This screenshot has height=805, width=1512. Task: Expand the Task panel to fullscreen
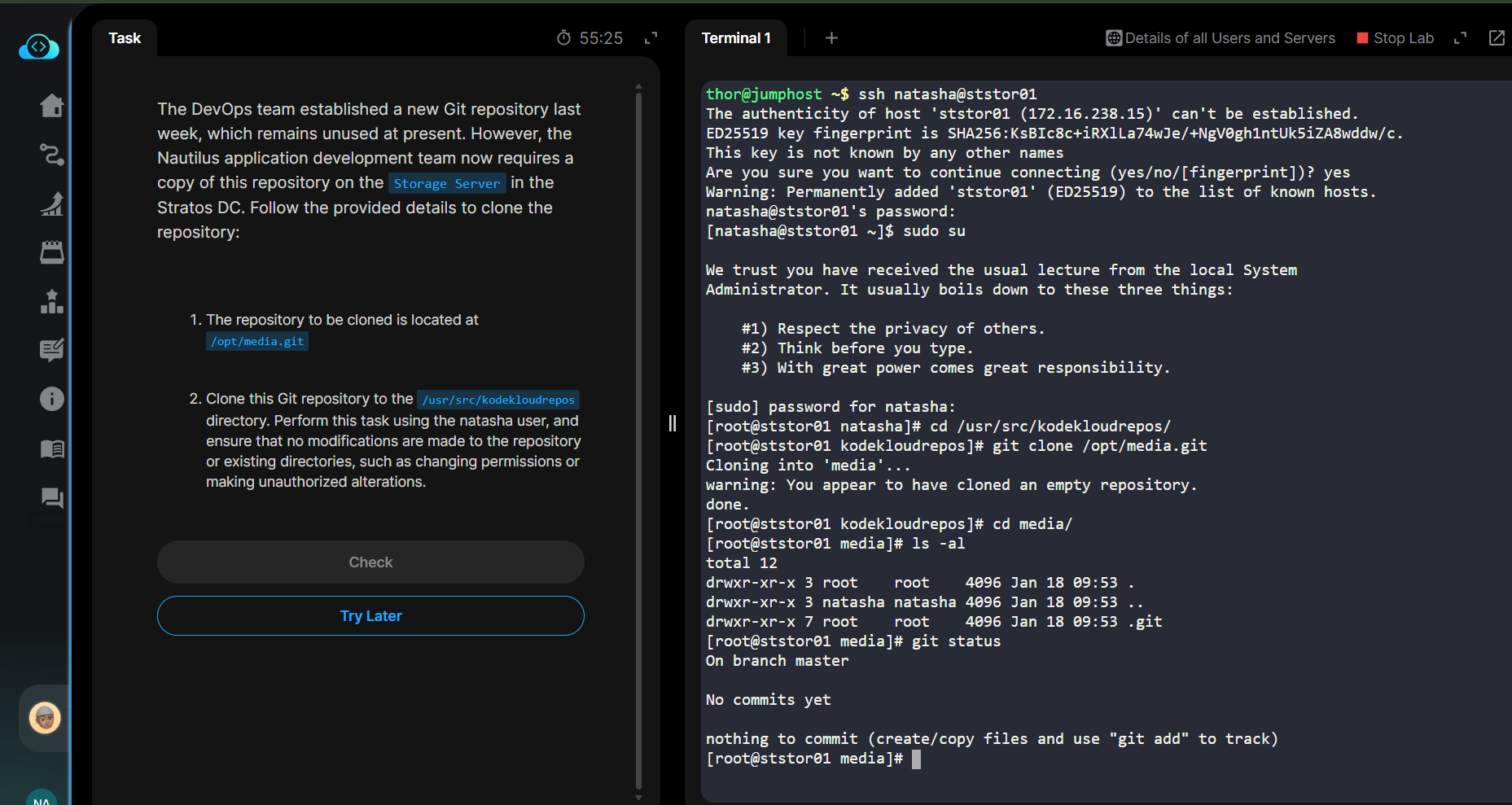pos(651,38)
